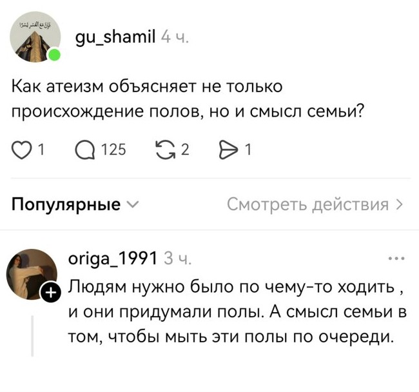Click the chevron next to Популярные
This screenshot has width=419, height=392.
132,205
